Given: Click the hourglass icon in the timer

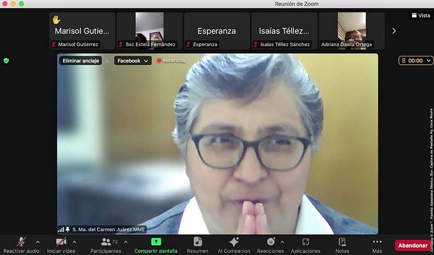Looking at the screenshot, I should click(404, 61).
